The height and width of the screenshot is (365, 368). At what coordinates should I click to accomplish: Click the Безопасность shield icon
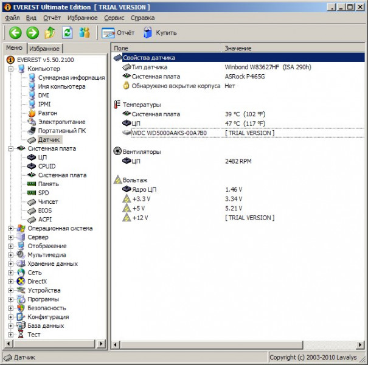pyautogui.click(x=21, y=308)
